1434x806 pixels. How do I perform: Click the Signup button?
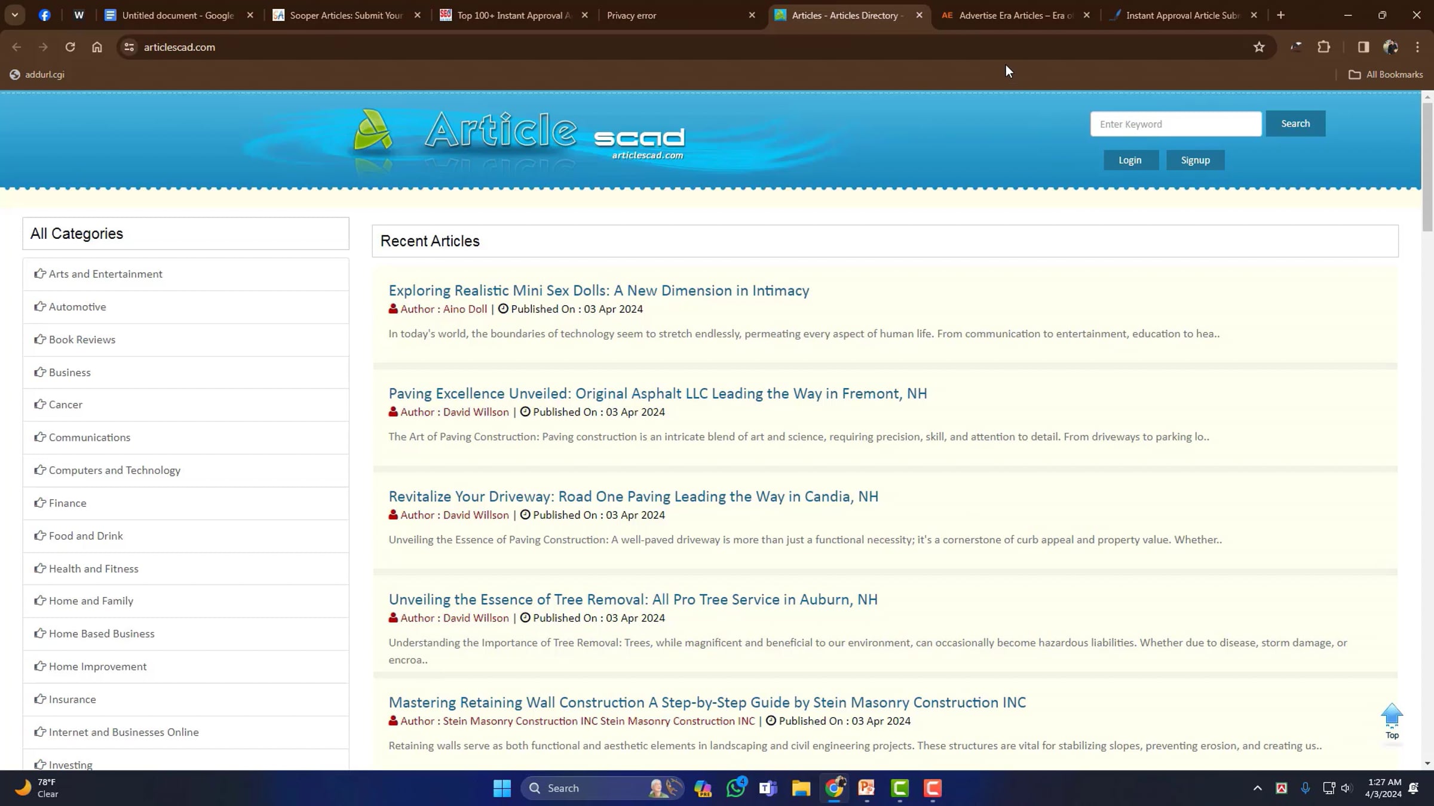point(1195,160)
